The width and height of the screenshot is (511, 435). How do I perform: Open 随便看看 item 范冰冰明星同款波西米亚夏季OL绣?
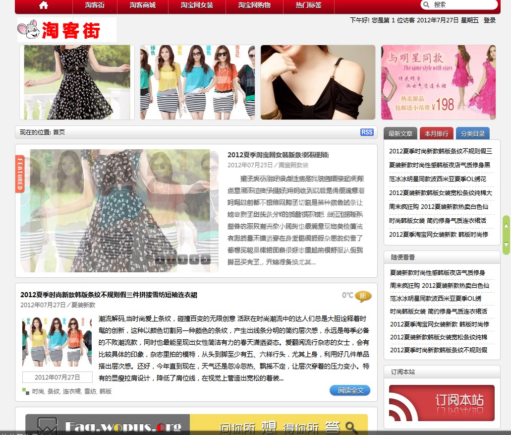point(436,299)
